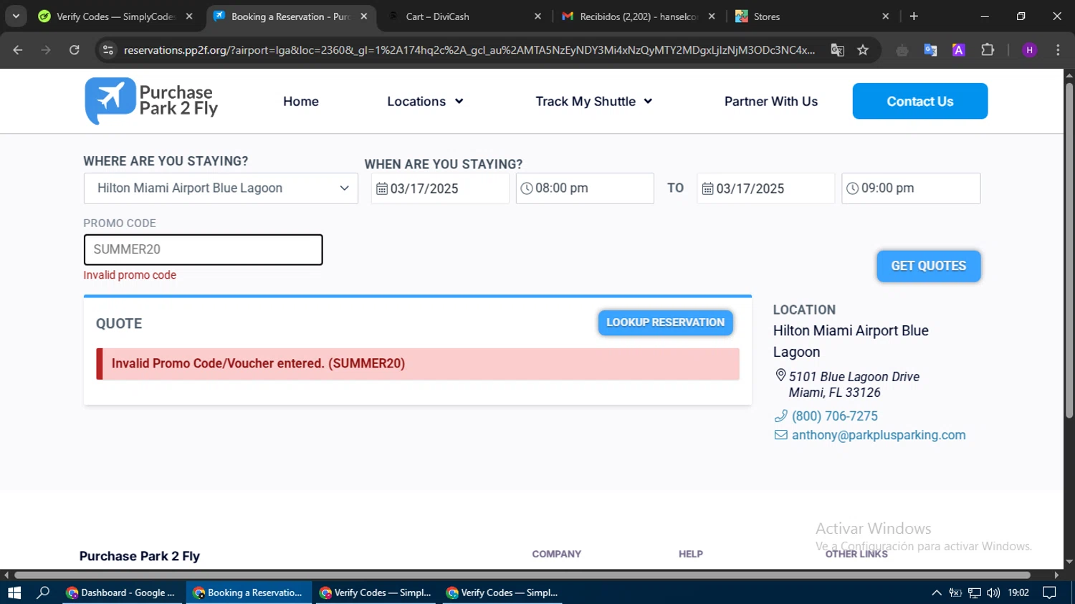The height and width of the screenshot is (604, 1075).
Task: Open the Chrome three-dot menu
Action: tap(1058, 49)
